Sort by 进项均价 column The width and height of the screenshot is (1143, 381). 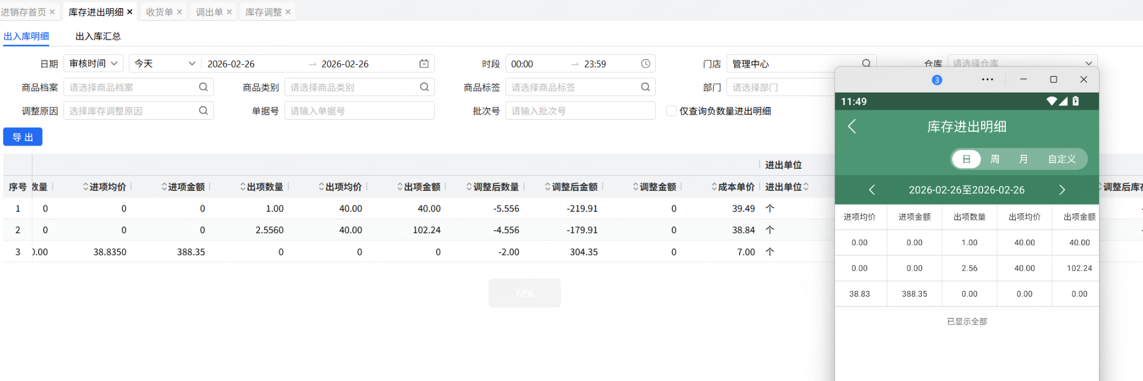[86, 187]
